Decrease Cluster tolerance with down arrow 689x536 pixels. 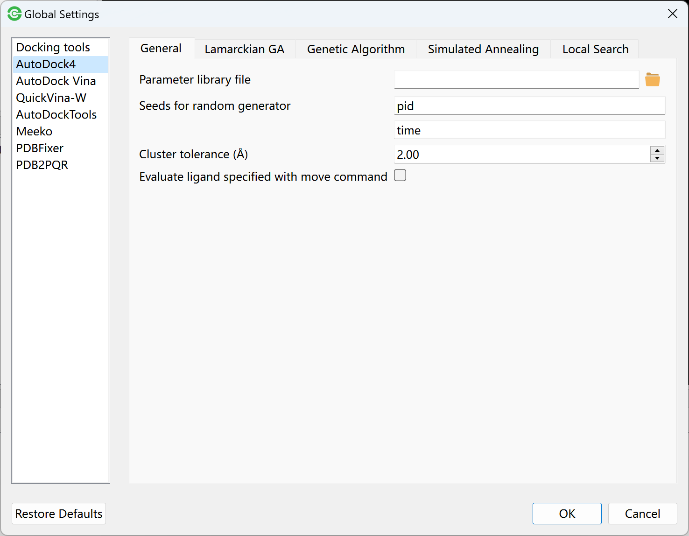pyautogui.click(x=657, y=158)
